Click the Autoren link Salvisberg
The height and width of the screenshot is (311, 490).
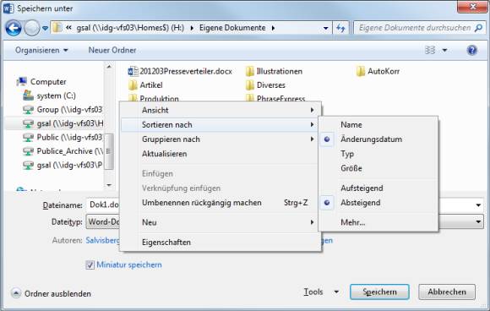click(103, 240)
